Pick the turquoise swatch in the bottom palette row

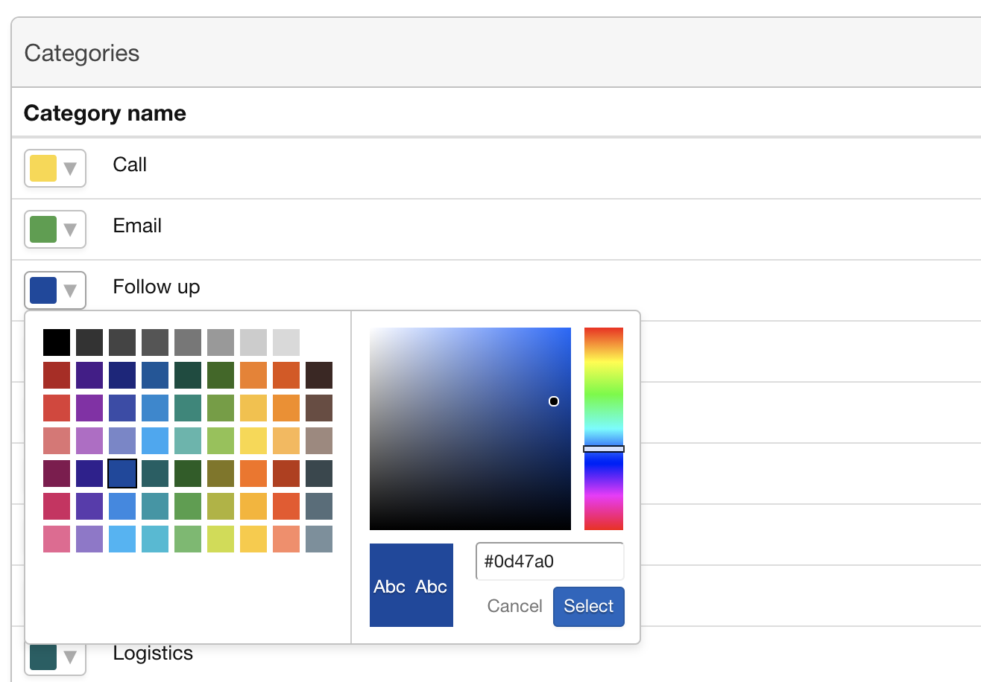[155, 539]
